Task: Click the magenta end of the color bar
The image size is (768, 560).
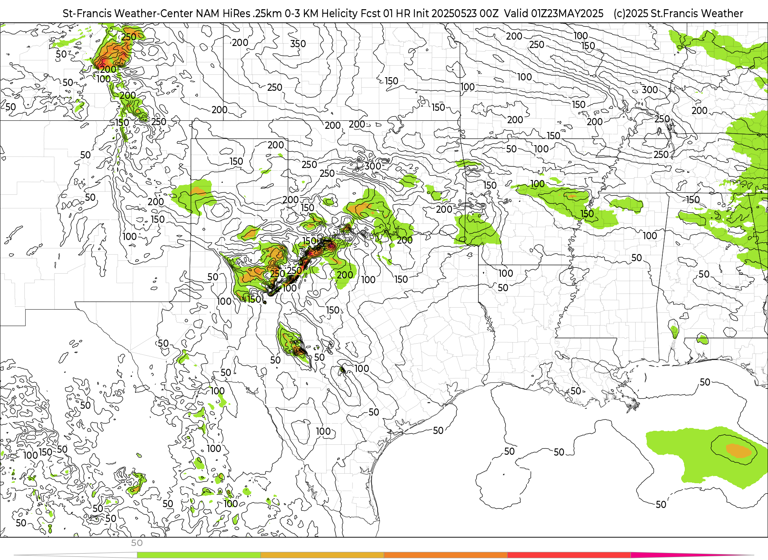Action: point(692,555)
